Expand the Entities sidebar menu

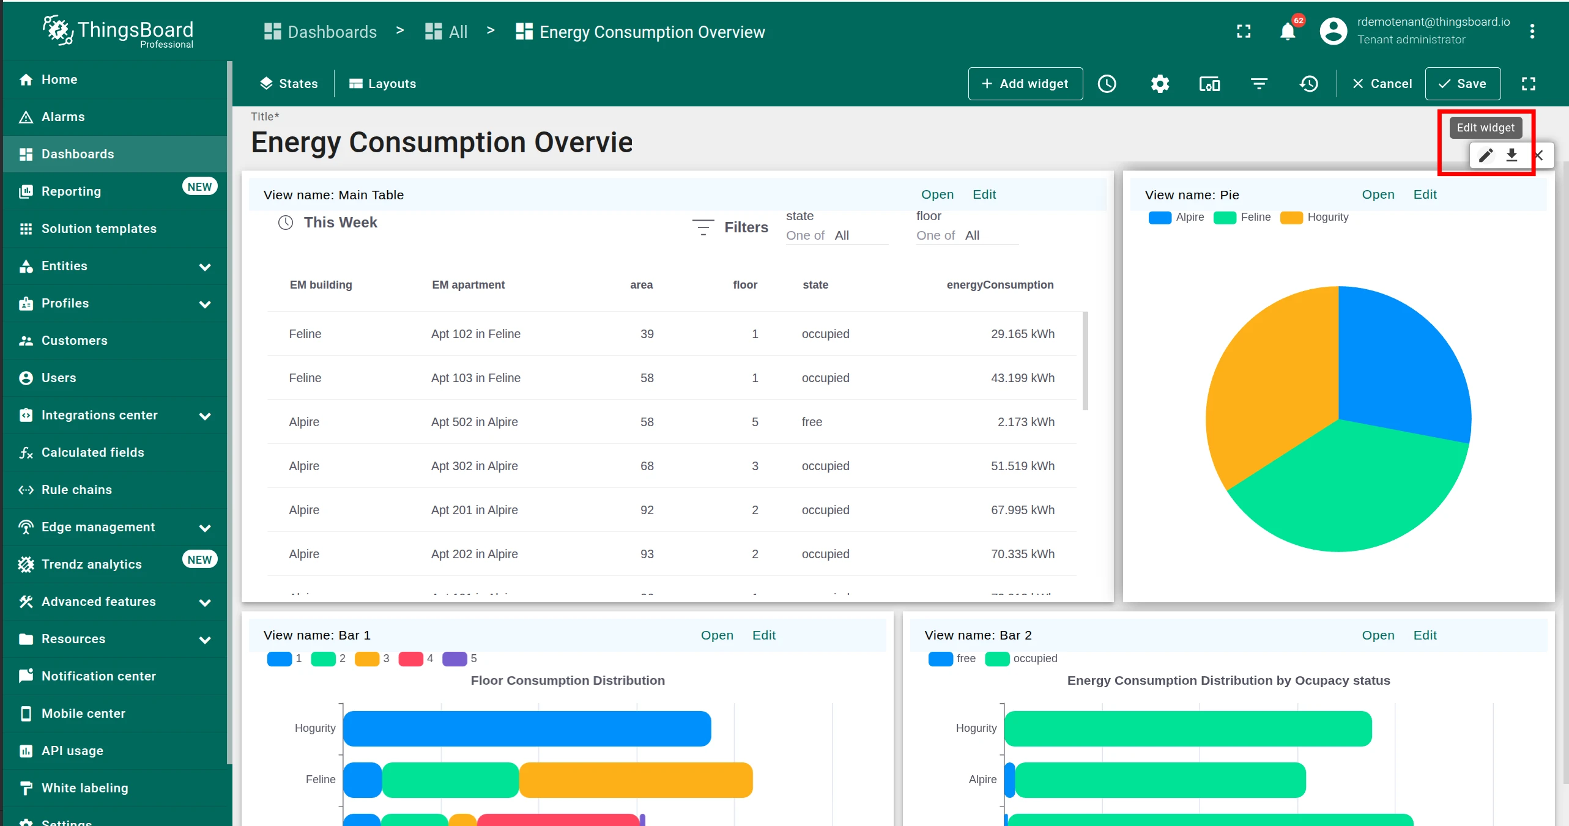coord(115,266)
